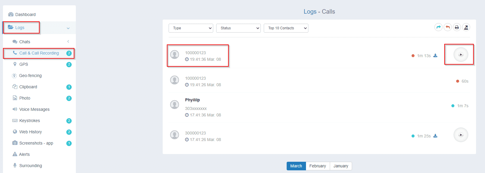
Task: Play the 17:41:26 call recording
Action: click(461, 135)
